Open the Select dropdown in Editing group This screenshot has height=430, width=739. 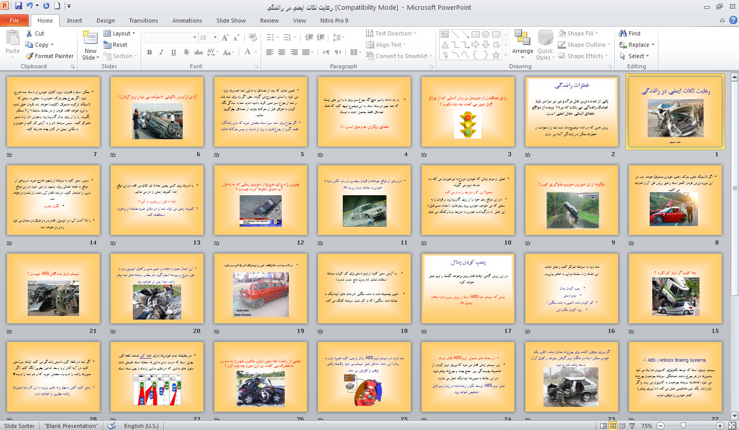(x=638, y=56)
